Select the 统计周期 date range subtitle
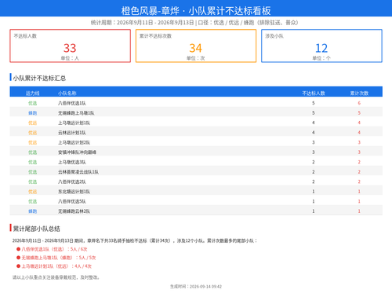 click(194, 23)
